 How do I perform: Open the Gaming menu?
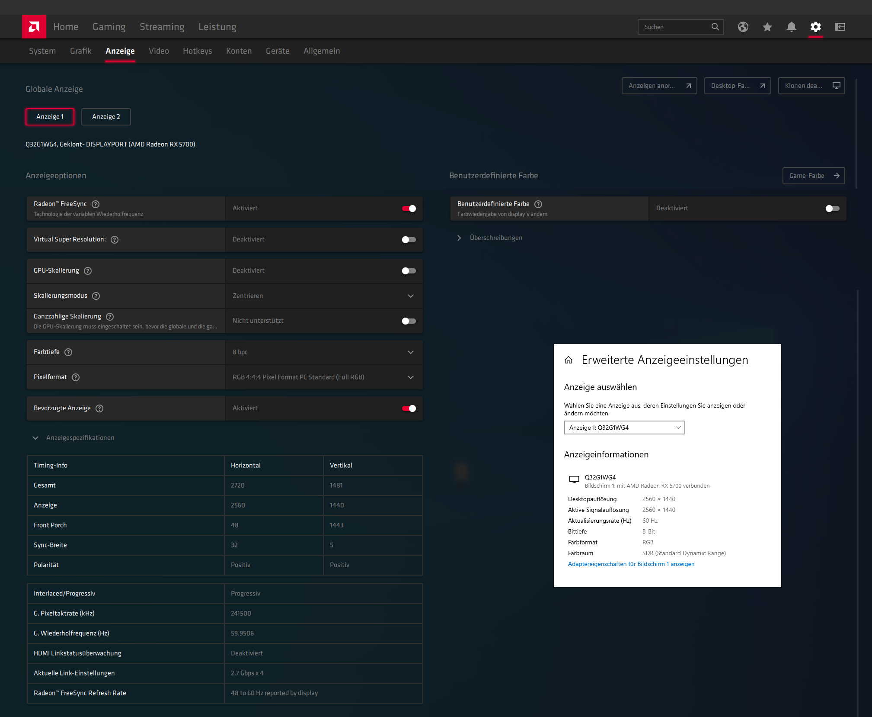[x=109, y=27]
